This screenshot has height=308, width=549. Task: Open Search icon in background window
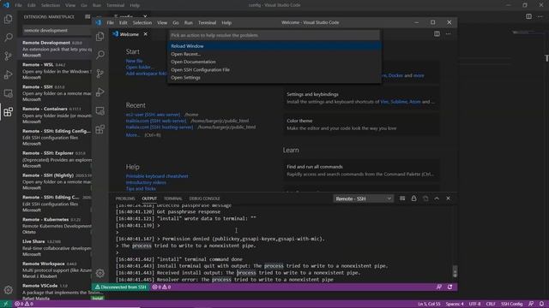click(8, 37)
